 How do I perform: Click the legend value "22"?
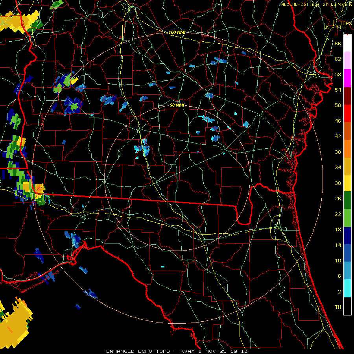pyautogui.click(x=338, y=214)
